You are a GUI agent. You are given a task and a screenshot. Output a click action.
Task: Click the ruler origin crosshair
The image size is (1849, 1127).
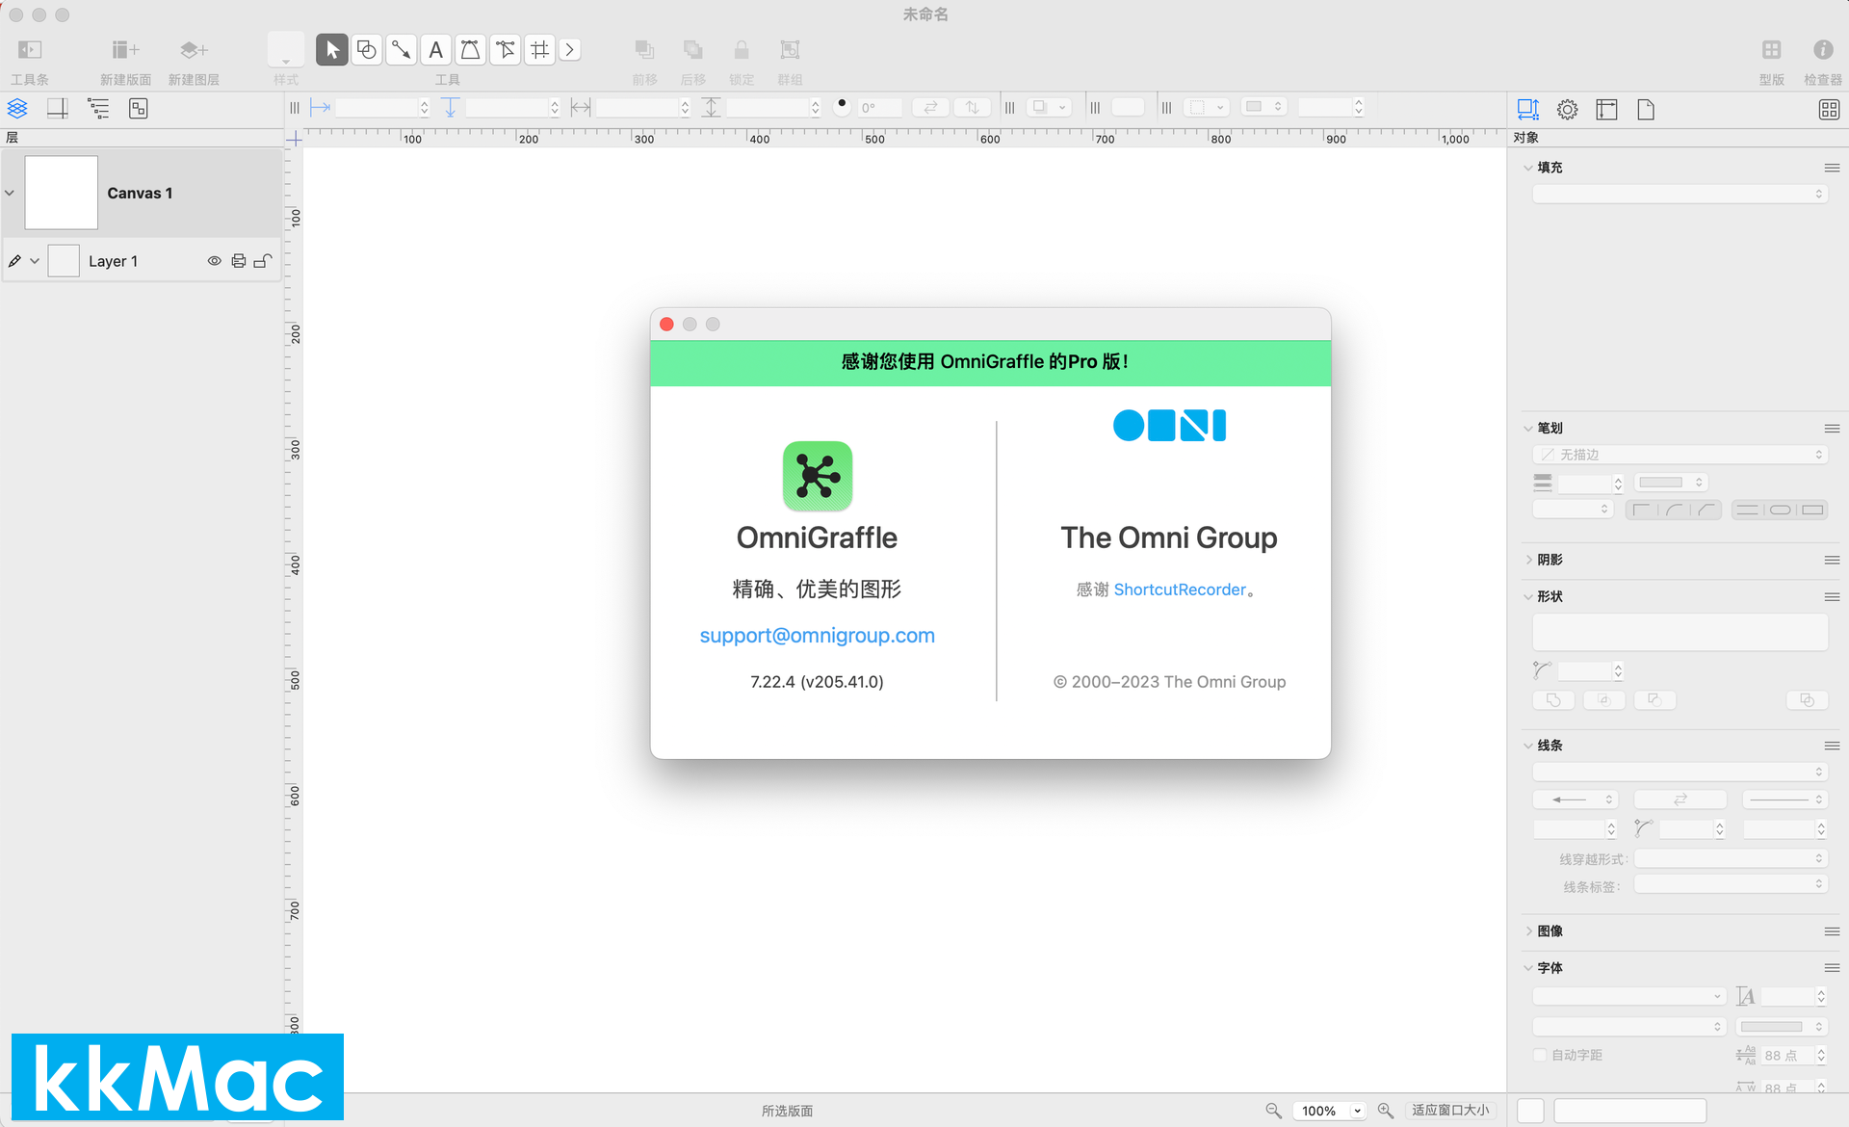[295, 140]
